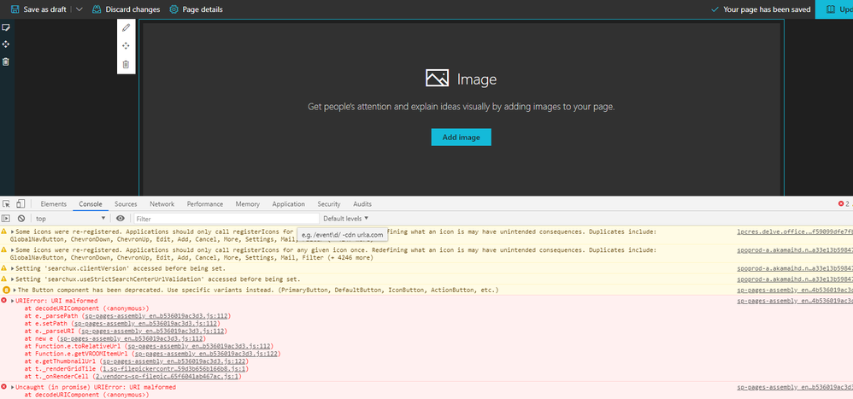Expand the searchux.clientVersion warning
The width and height of the screenshot is (853, 399).
(x=13, y=268)
